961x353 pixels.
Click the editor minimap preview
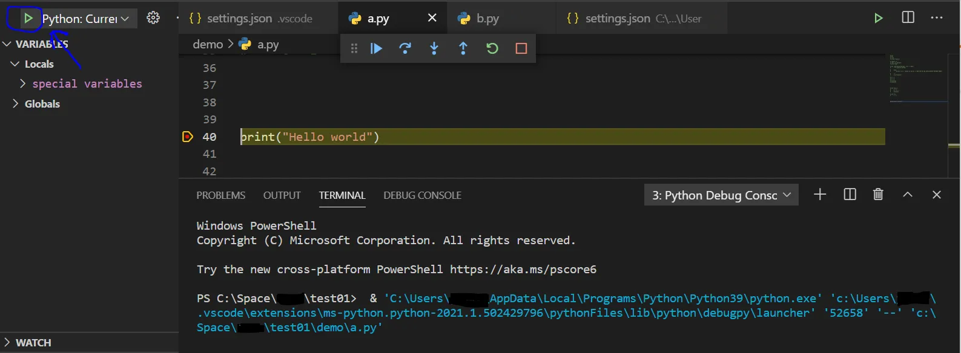tap(918, 79)
